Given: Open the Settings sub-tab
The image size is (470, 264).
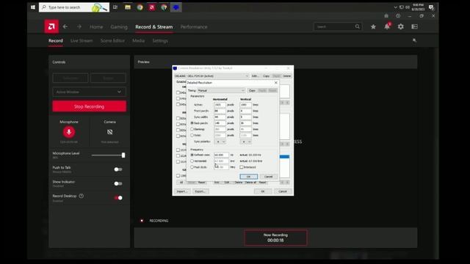Looking at the screenshot, I should [x=160, y=40].
